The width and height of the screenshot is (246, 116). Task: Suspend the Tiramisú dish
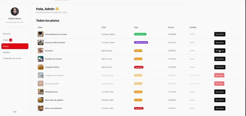tap(220, 51)
